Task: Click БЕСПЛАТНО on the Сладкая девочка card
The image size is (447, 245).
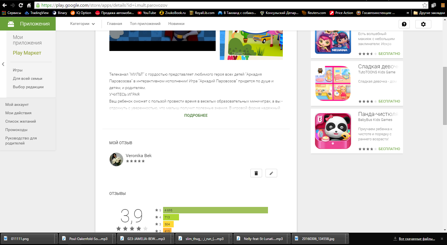Action: click(x=389, y=101)
